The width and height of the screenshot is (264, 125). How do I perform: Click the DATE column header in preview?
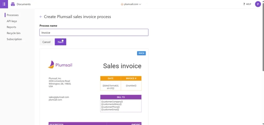[111, 78]
